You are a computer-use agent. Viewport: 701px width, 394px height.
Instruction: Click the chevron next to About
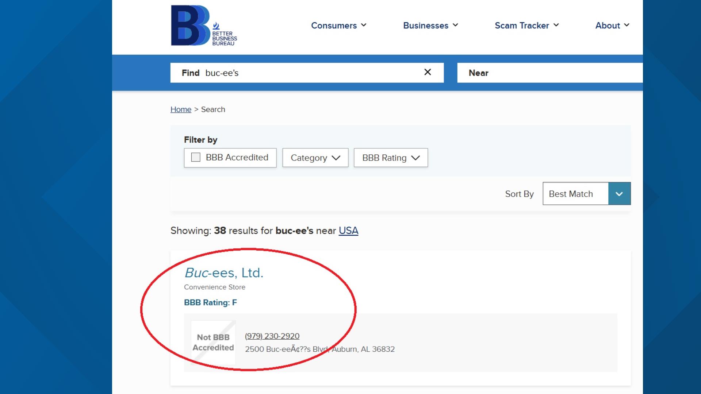[x=627, y=25]
